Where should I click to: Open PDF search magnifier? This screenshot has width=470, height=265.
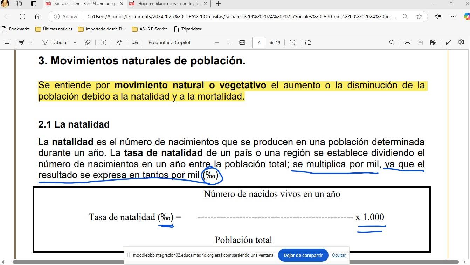392,42
